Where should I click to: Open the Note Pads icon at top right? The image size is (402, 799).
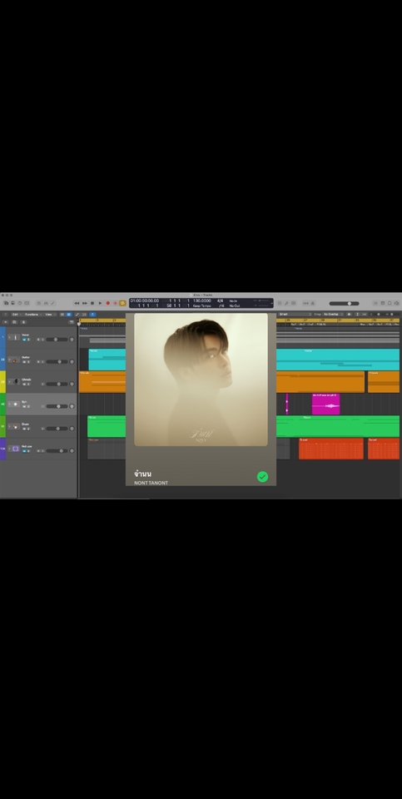click(x=383, y=303)
